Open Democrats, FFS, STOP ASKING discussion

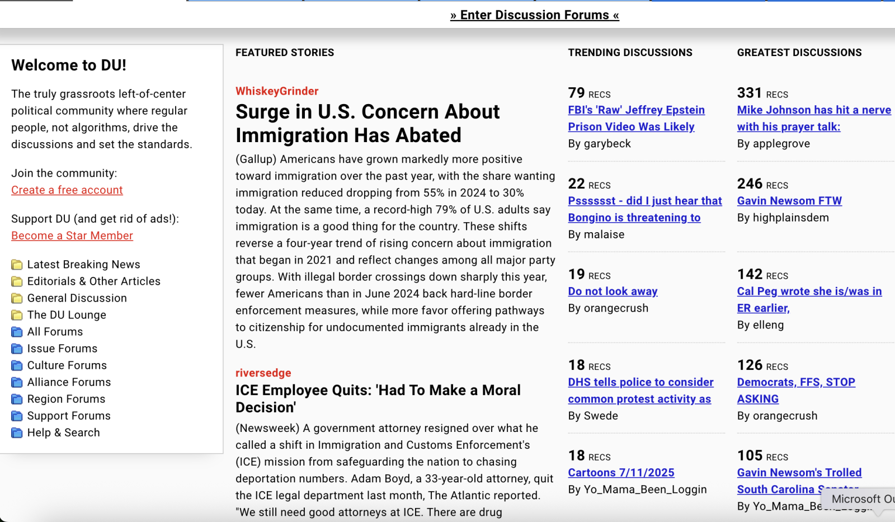pyautogui.click(x=796, y=391)
